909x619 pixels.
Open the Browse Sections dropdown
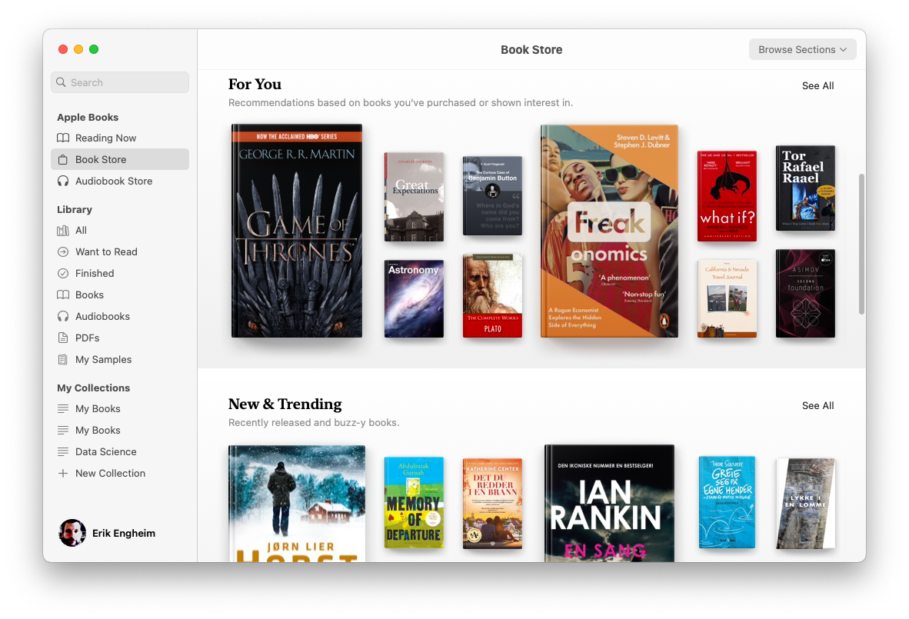pyautogui.click(x=802, y=50)
